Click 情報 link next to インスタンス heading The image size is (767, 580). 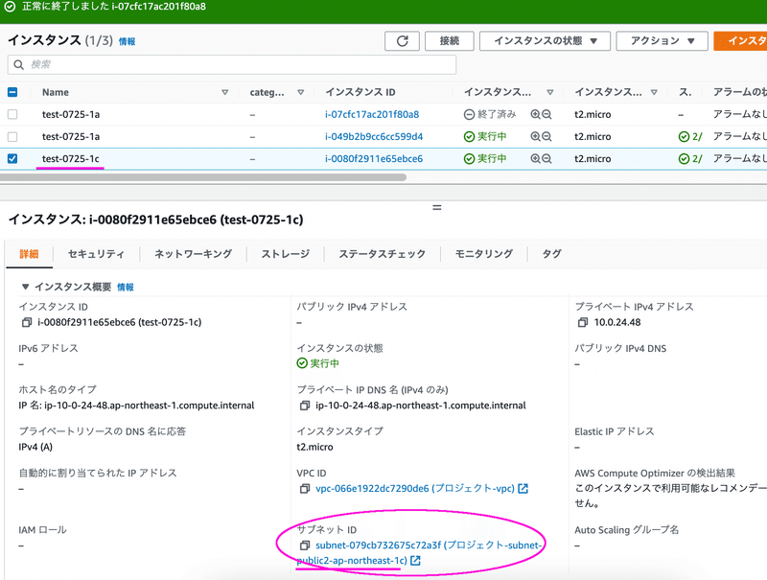pyautogui.click(x=128, y=41)
